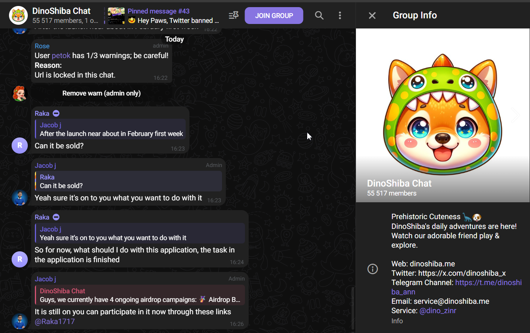Jump to quoted 'After the launch near about' reply

tap(111, 129)
